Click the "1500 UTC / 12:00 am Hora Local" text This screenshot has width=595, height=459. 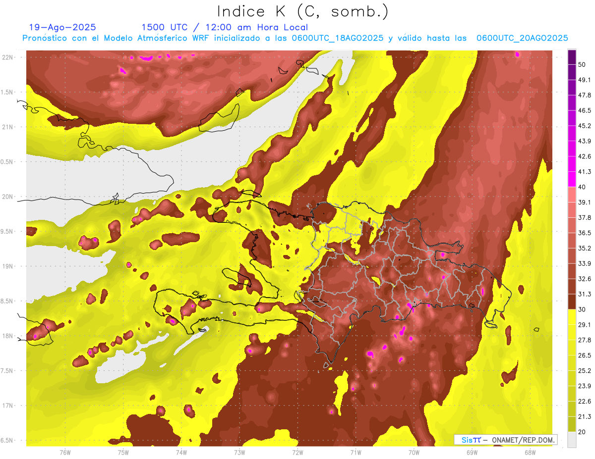pyautogui.click(x=225, y=27)
